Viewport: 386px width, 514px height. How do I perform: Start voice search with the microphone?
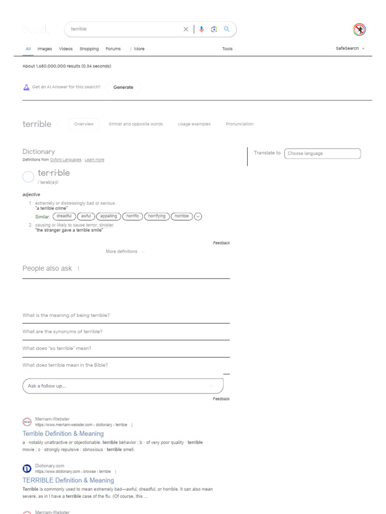tap(202, 29)
